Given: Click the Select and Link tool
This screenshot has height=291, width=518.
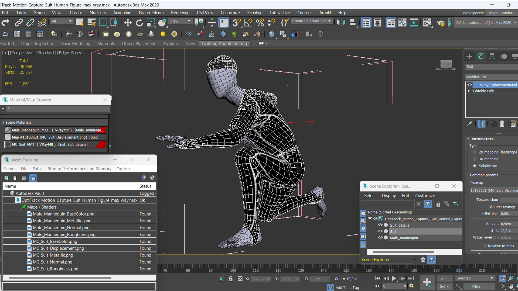Looking at the screenshot, I should pos(19,23).
